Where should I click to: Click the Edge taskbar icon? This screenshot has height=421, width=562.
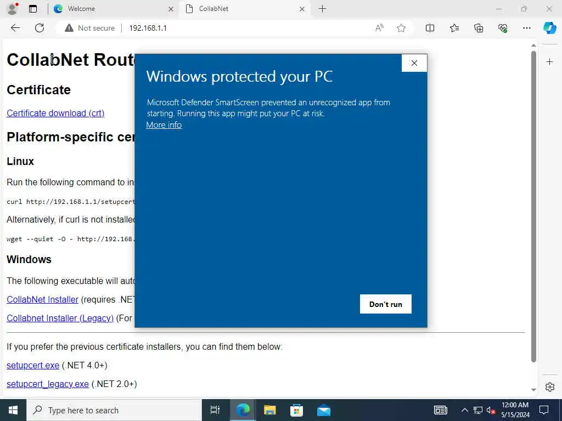243,410
